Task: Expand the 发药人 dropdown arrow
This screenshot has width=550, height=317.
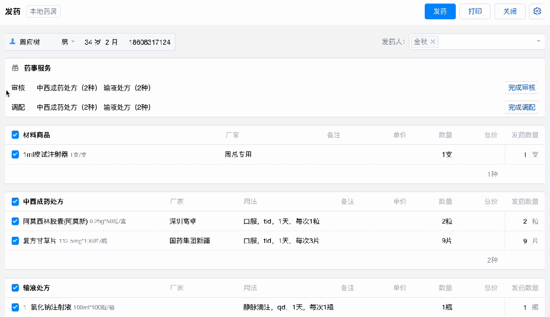Action: click(538, 42)
